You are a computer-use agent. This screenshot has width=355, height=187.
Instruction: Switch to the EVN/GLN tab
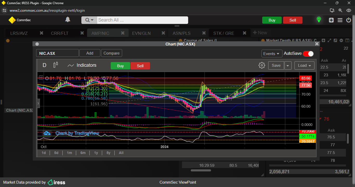[141, 33]
